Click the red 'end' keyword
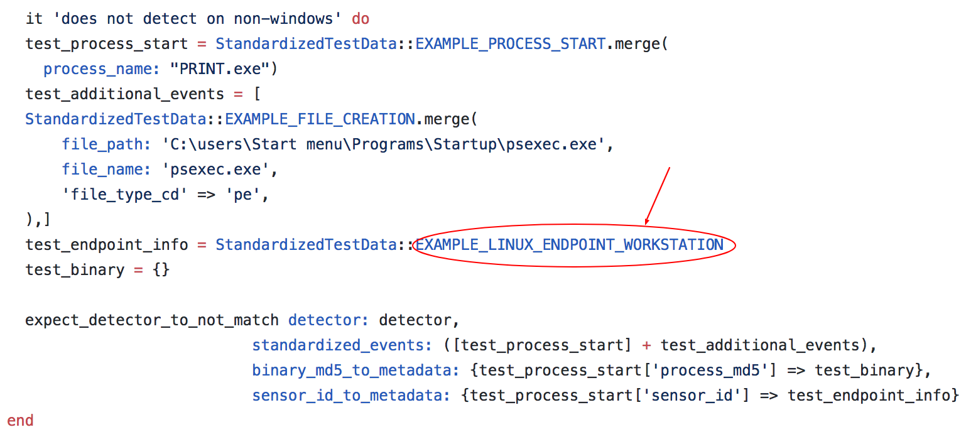This screenshot has width=966, height=427. (x=20, y=420)
